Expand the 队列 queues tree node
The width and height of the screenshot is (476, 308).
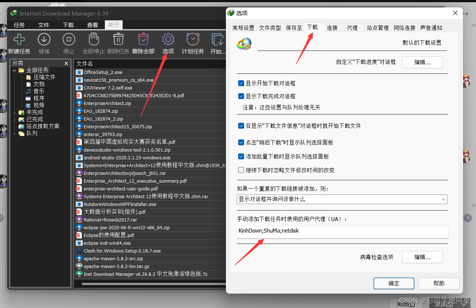pyautogui.click(x=14, y=133)
